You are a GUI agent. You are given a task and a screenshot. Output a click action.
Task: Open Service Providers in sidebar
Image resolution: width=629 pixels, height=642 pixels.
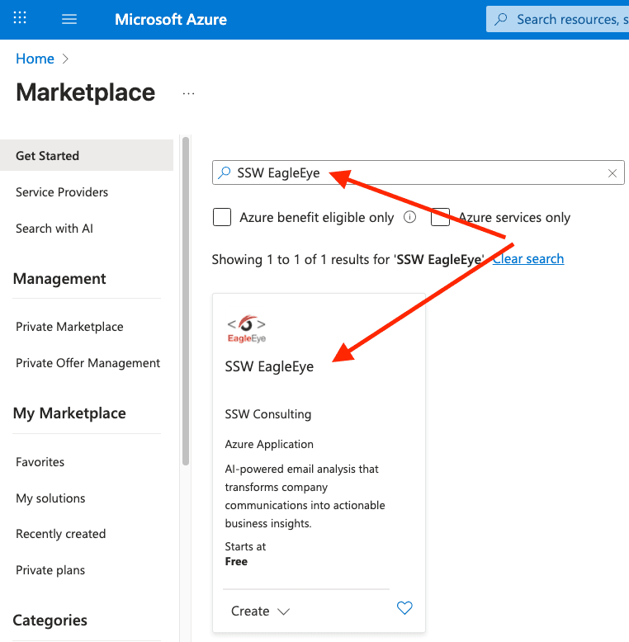(x=62, y=192)
